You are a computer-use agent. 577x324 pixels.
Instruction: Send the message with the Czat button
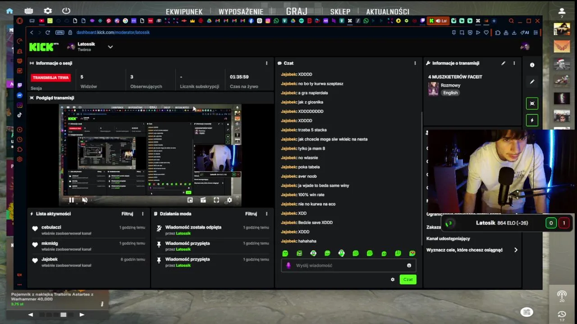(408, 279)
